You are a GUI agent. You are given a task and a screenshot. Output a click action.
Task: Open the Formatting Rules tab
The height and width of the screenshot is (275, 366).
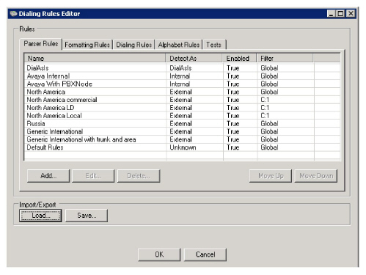pos(87,45)
